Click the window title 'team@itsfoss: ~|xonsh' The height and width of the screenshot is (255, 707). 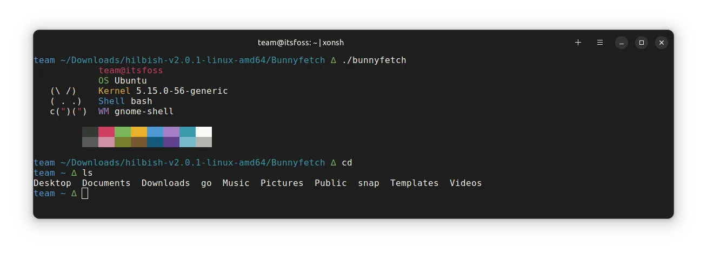pos(301,43)
